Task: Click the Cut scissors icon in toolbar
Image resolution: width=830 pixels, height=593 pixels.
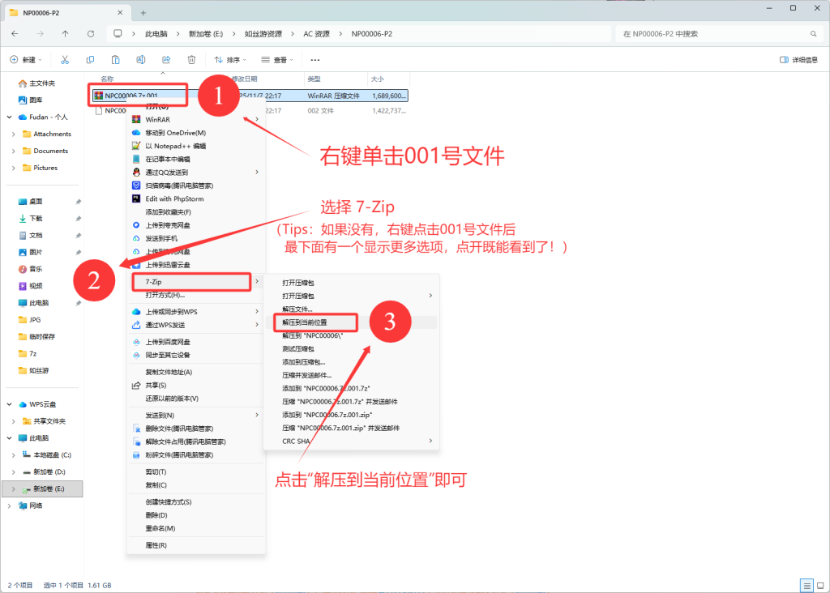Action: [65, 60]
